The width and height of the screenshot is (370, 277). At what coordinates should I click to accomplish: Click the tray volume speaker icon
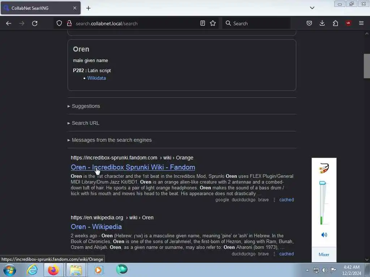coord(325,270)
